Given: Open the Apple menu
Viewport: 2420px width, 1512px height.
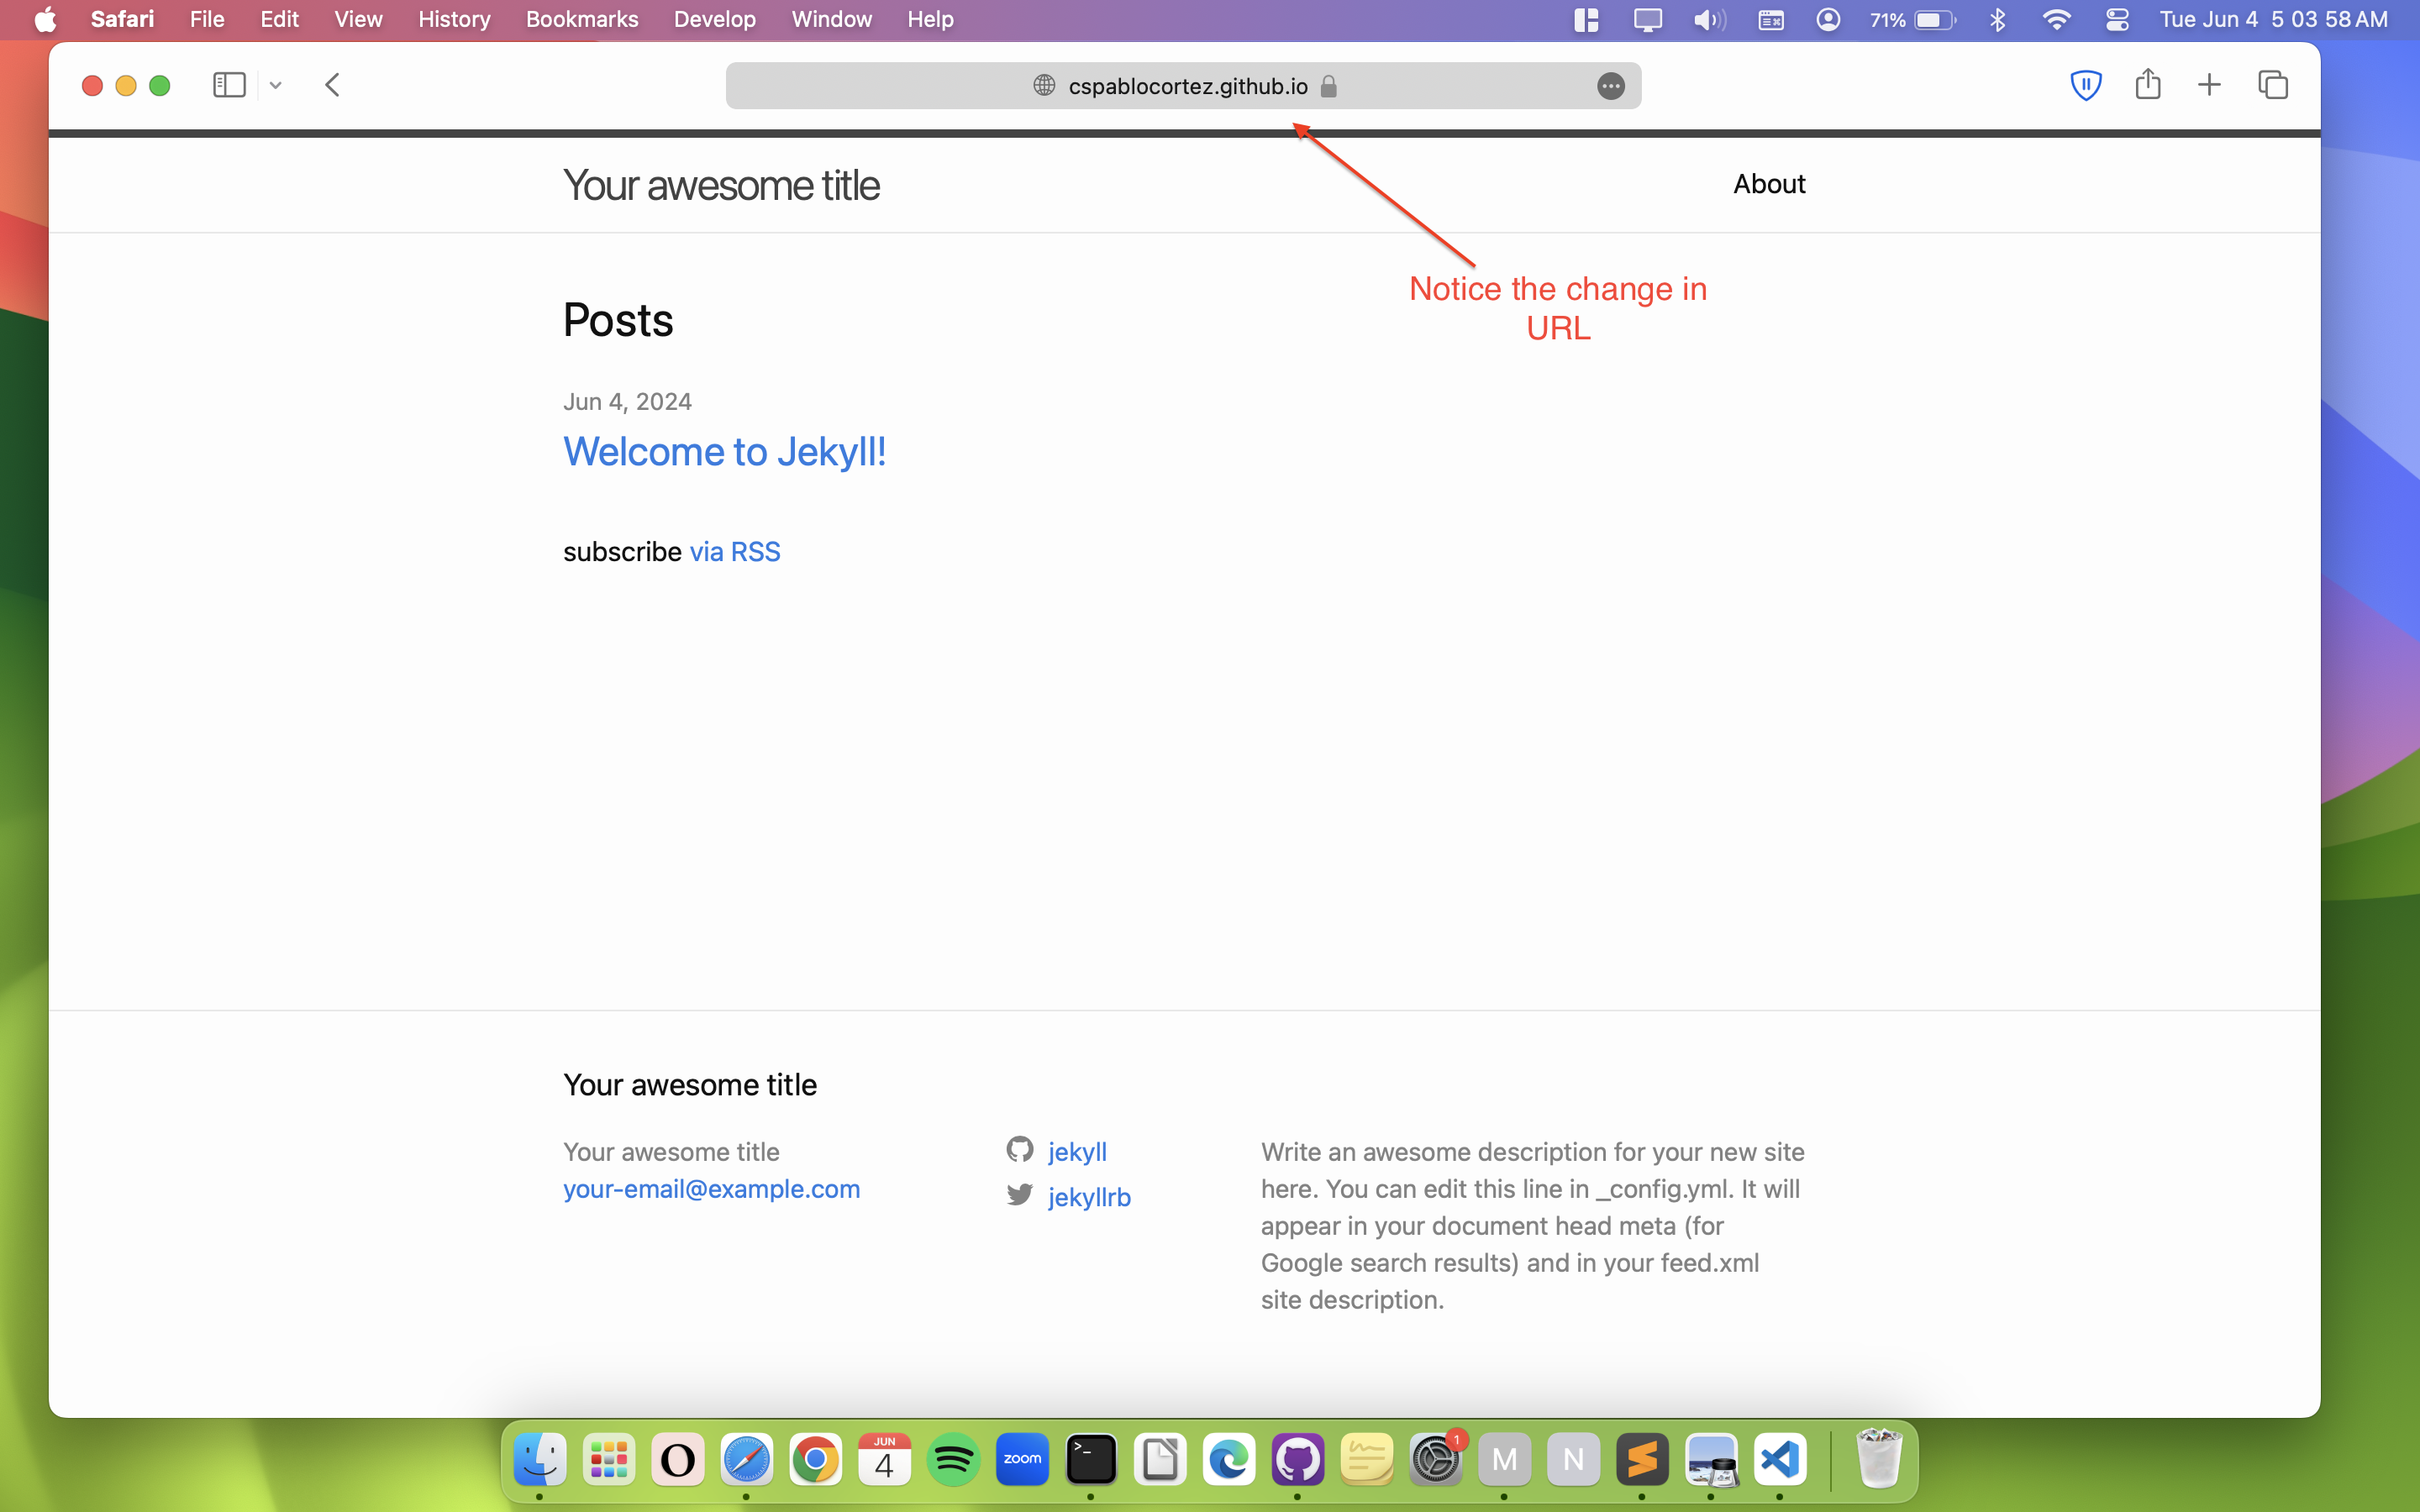Looking at the screenshot, I should coord(45,19).
